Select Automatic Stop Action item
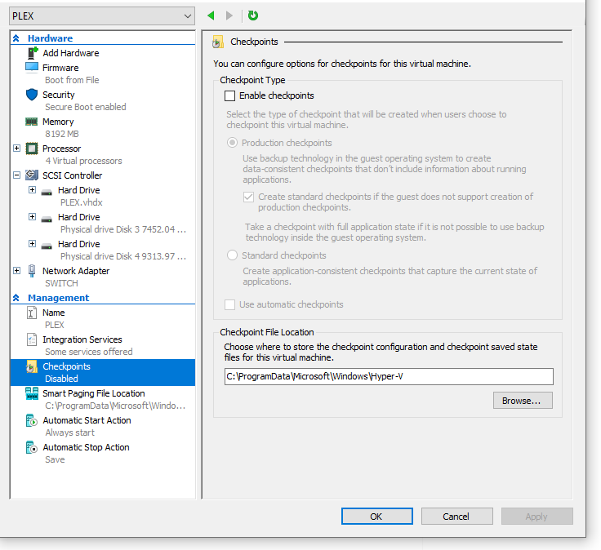 pos(86,447)
